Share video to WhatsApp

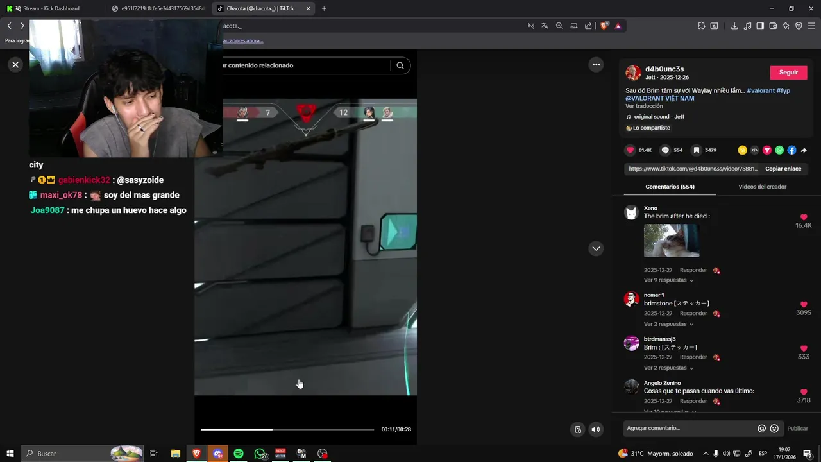click(x=779, y=150)
